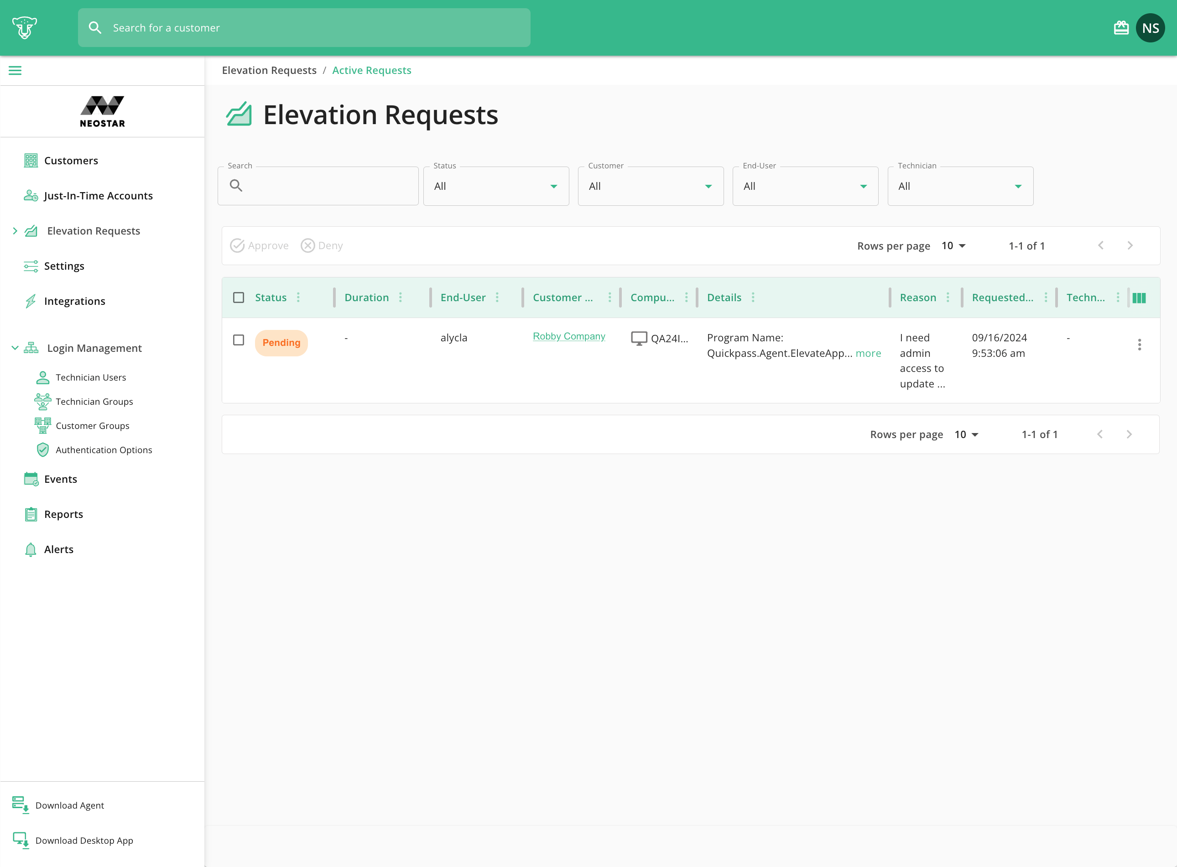This screenshot has width=1177, height=867.
Task: Open the gift box what's-new icon
Action: (1121, 28)
